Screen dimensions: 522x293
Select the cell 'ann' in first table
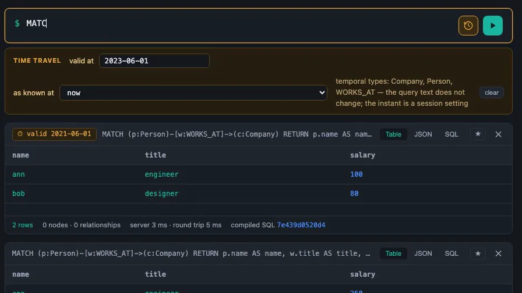18,174
